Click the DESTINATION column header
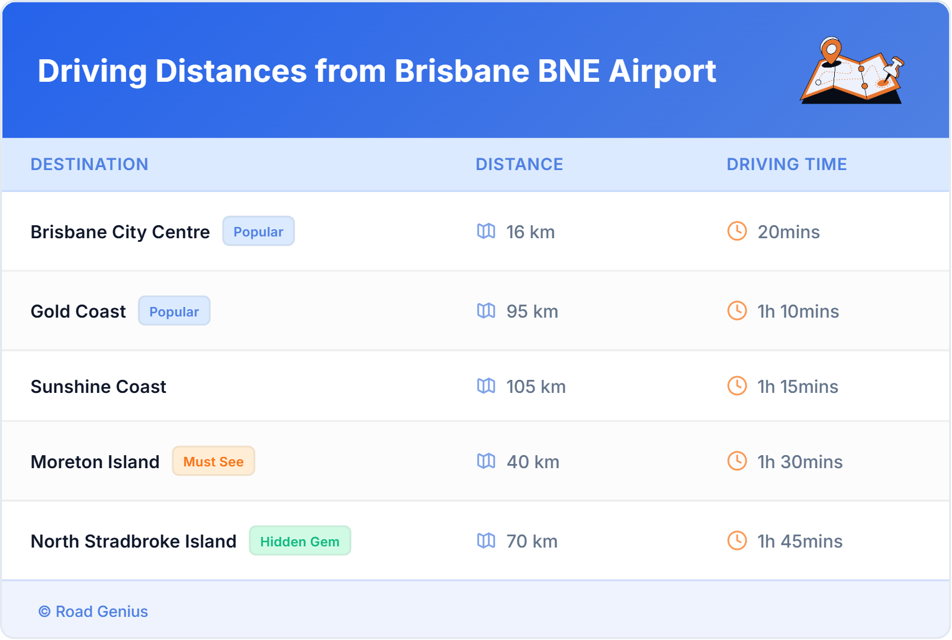Viewport: 952px width, 640px height. point(89,164)
